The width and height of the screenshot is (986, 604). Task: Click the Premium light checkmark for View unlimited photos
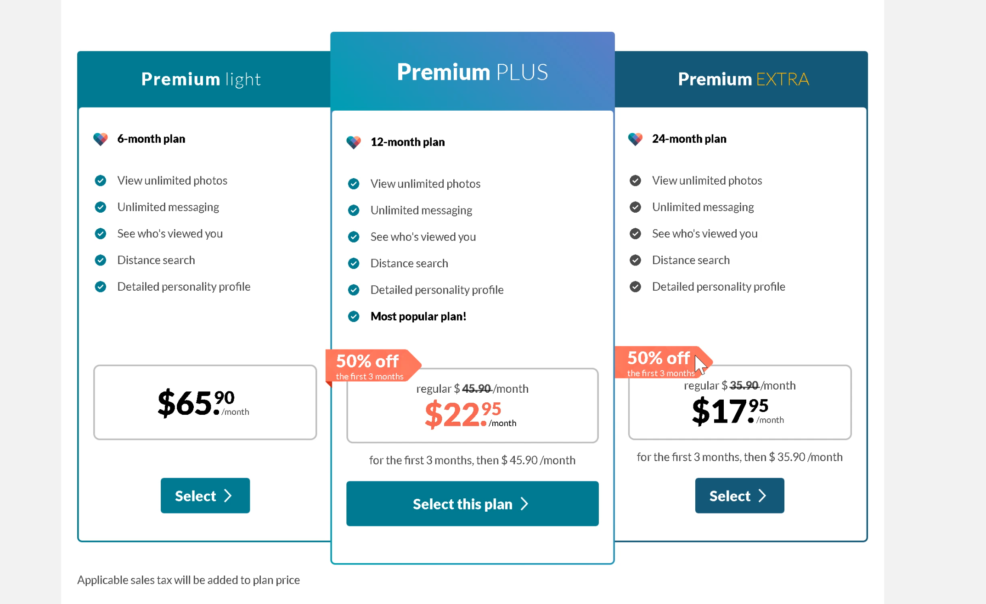tap(101, 181)
